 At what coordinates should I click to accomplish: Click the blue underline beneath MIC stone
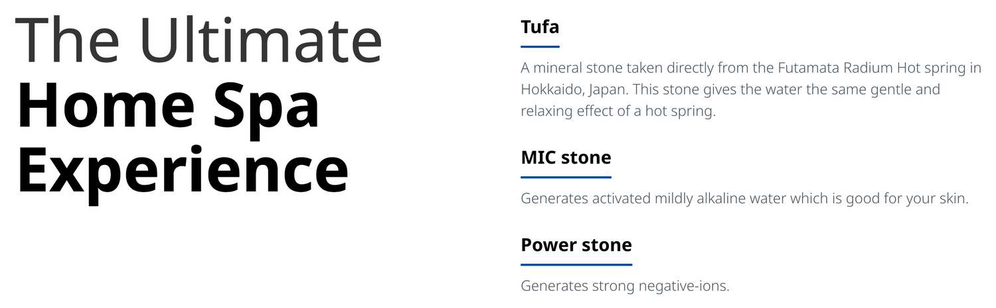click(566, 178)
